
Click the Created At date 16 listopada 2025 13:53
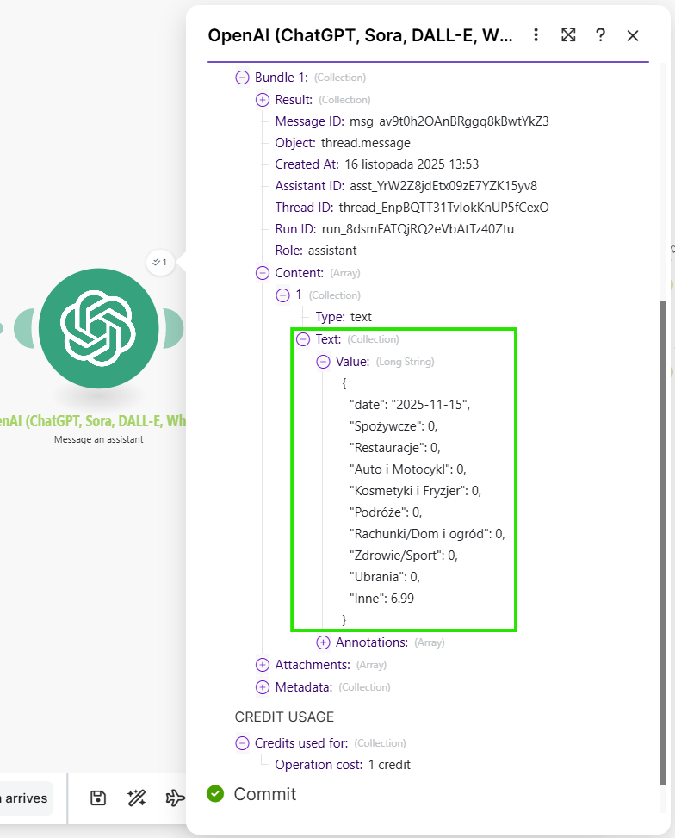pos(412,164)
